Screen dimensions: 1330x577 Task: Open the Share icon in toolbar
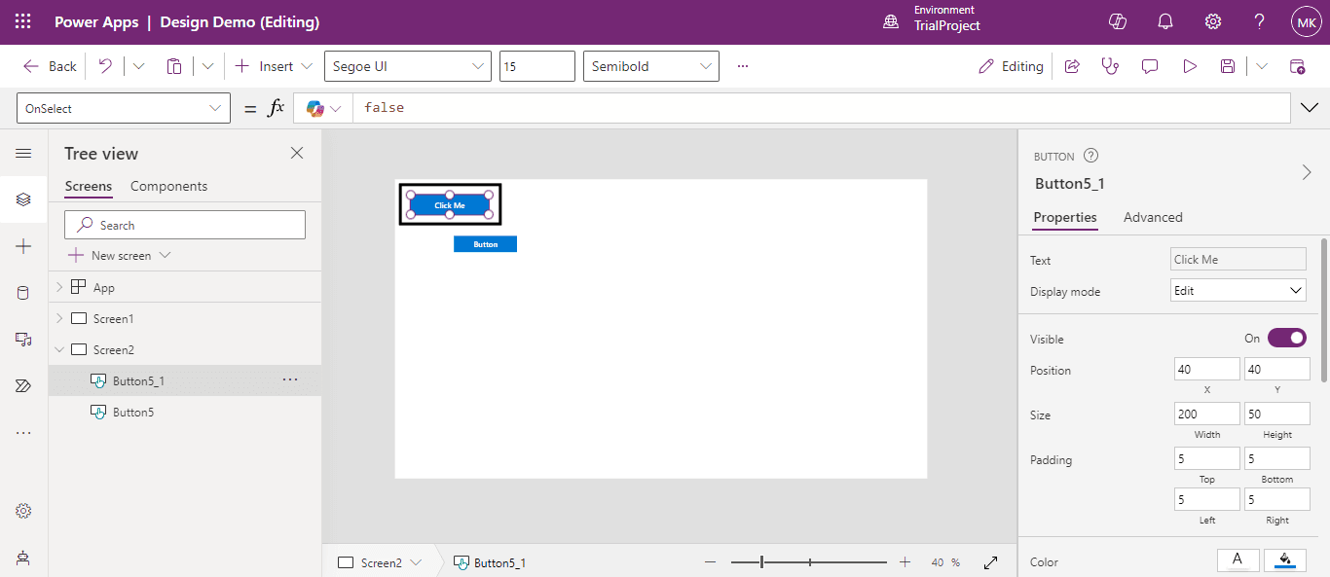[x=1072, y=66]
